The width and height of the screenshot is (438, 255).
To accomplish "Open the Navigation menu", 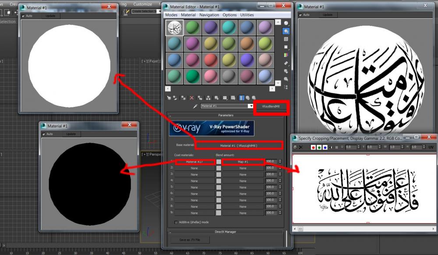I will point(209,15).
